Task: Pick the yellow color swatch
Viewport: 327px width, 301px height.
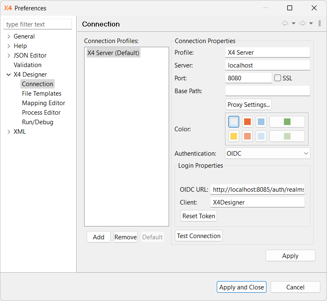Action: (x=234, y=136)
